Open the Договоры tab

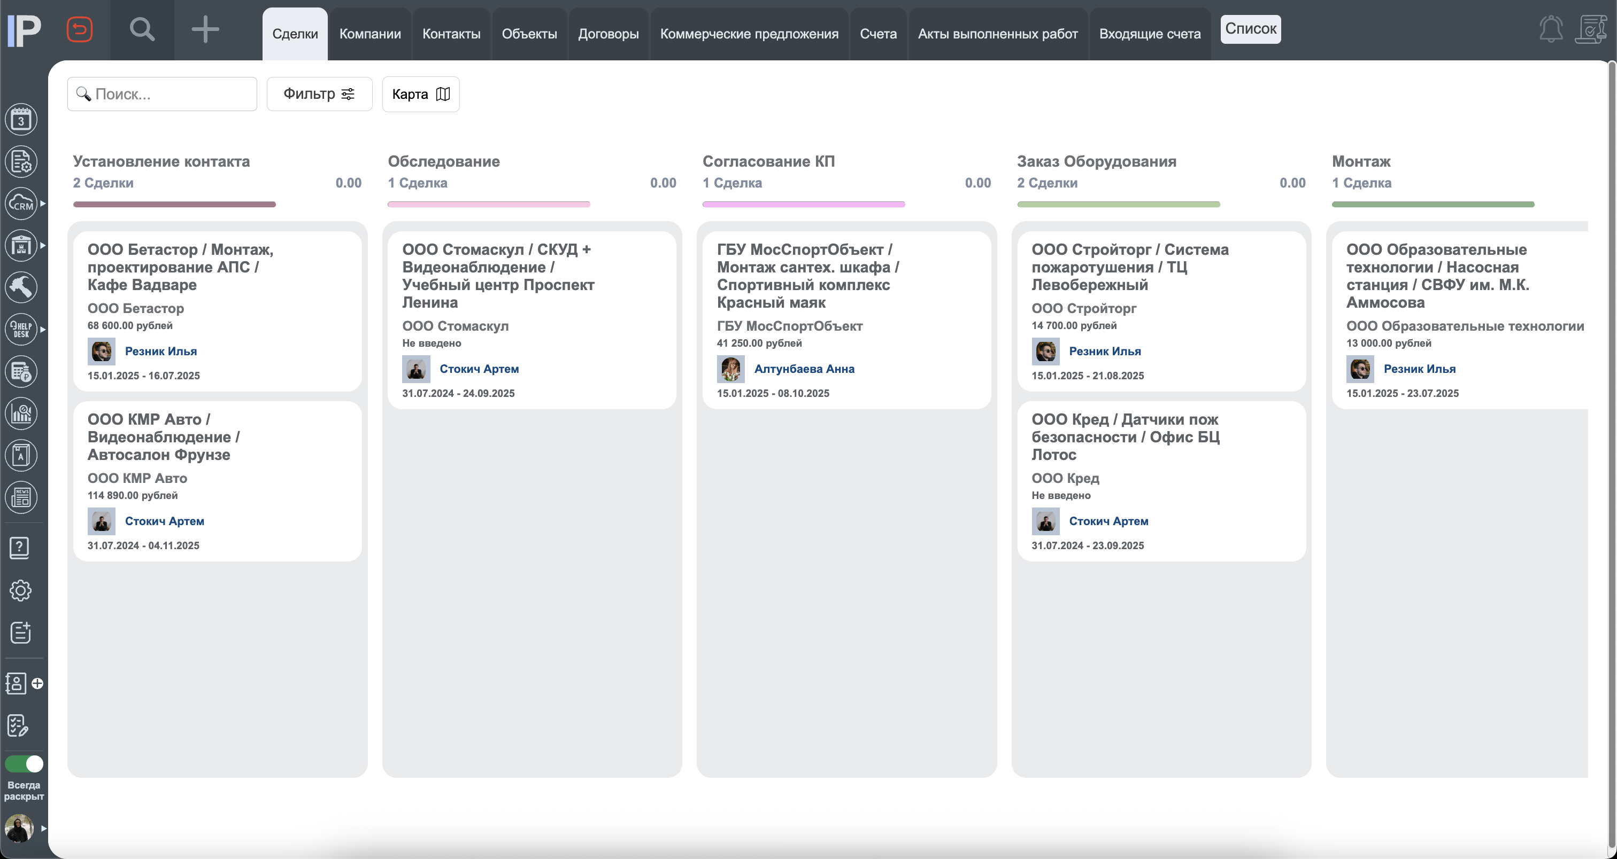point(607,34)
